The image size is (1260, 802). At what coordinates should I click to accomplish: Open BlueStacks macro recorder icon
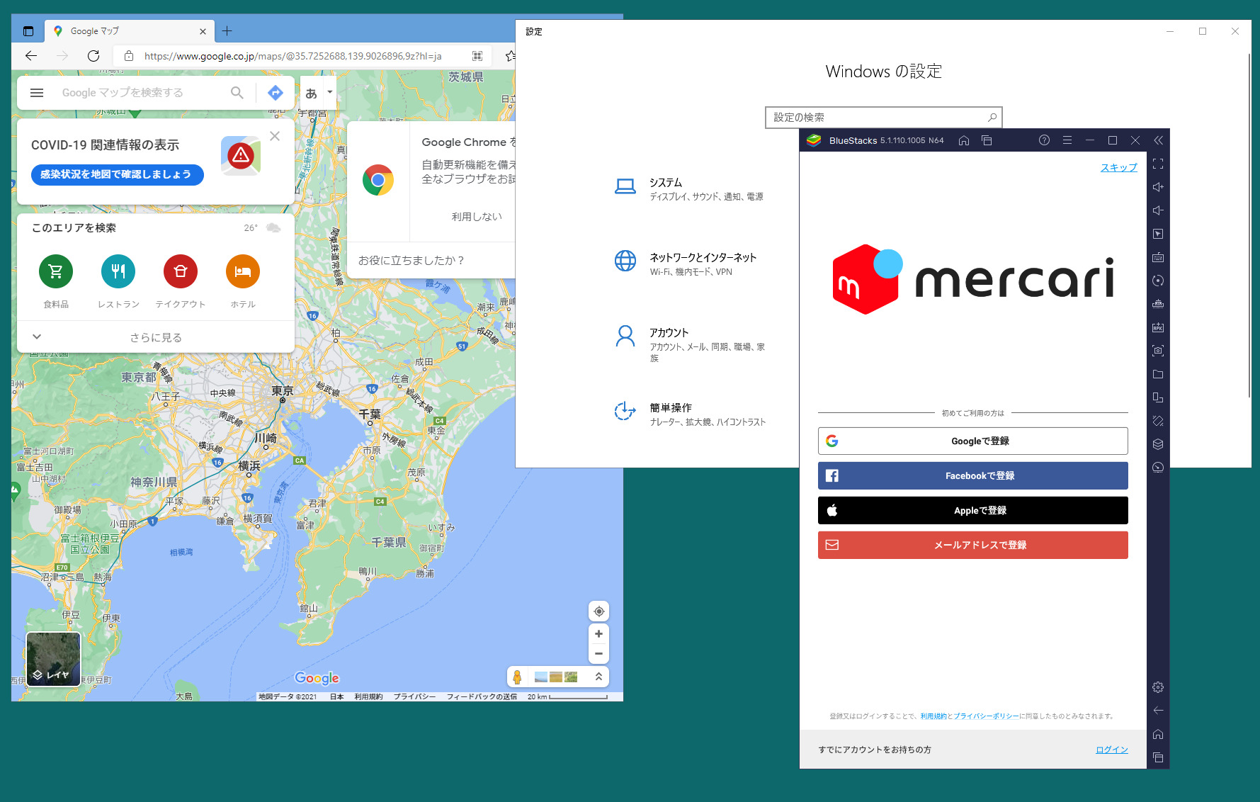pyautogui.click(x=1158, y=304)
